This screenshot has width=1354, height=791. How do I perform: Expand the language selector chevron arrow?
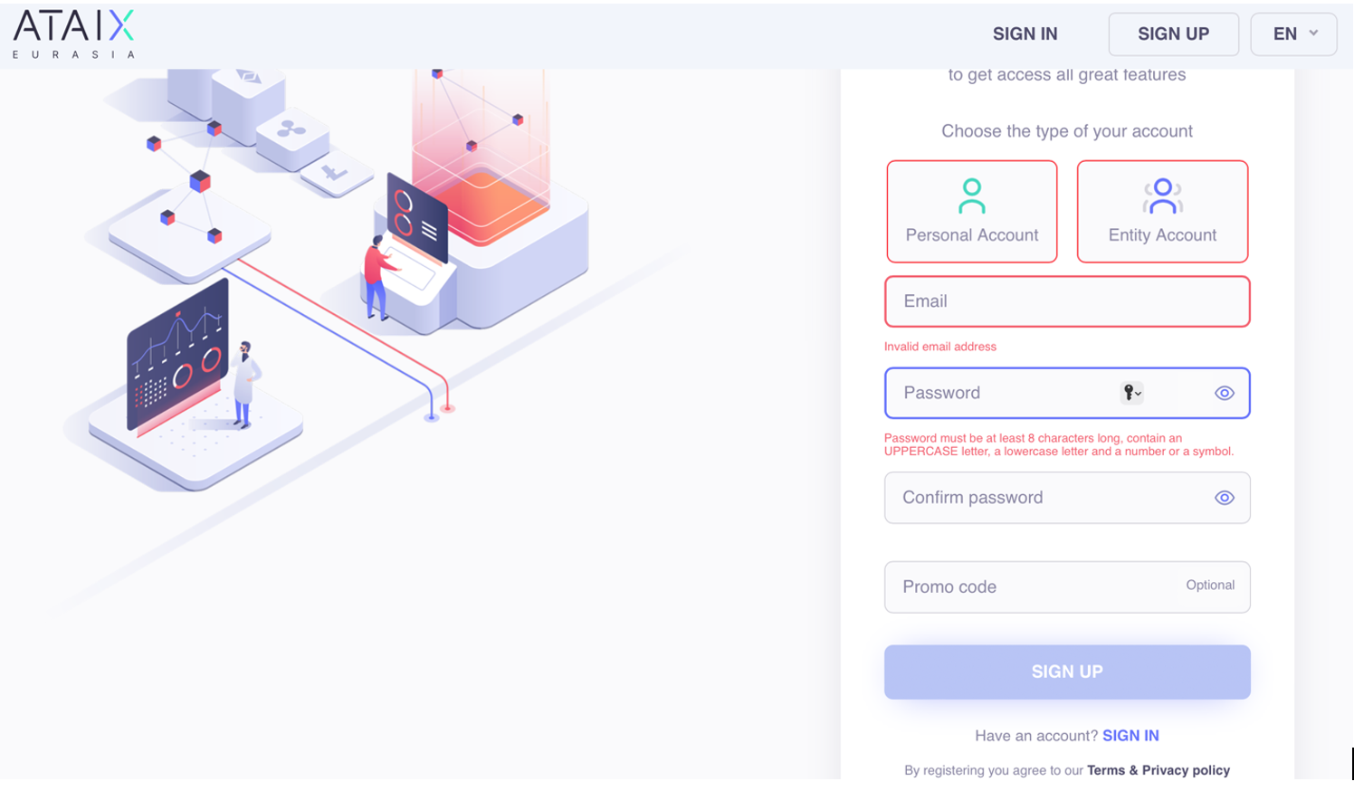1313,33
